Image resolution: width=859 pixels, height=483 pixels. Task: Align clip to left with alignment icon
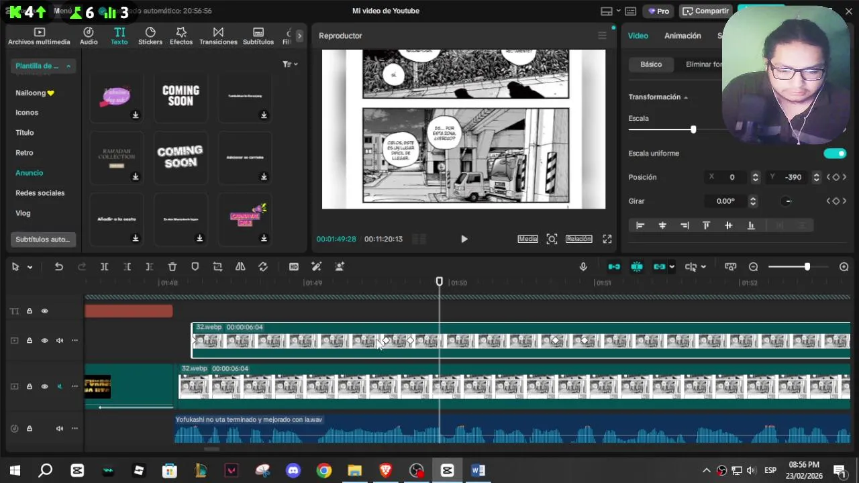[x=640, y=225]
